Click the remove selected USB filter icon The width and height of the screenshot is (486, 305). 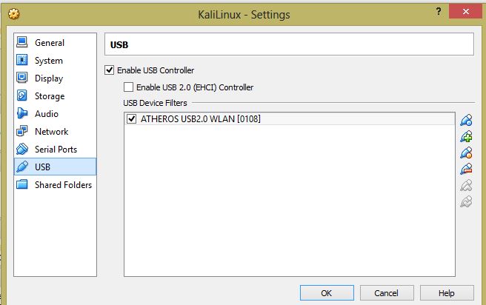click(466, 169)
